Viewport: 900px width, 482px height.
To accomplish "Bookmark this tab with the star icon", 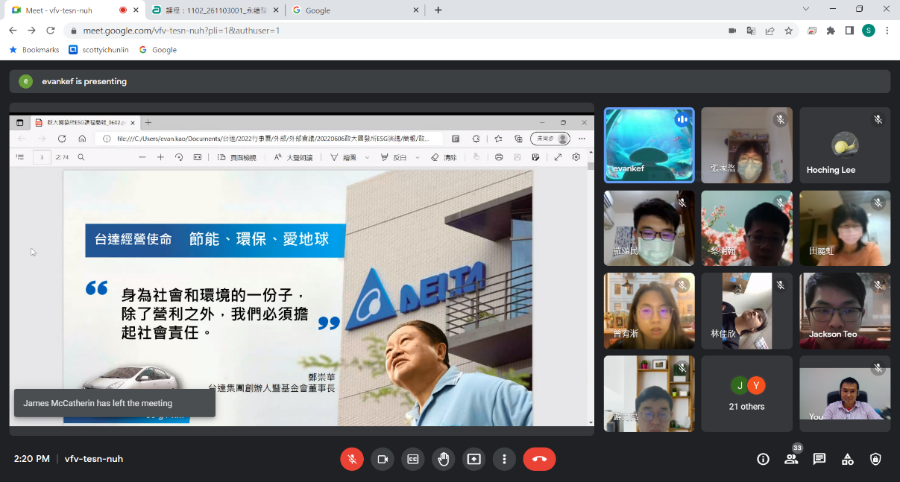I will (788, 31).
